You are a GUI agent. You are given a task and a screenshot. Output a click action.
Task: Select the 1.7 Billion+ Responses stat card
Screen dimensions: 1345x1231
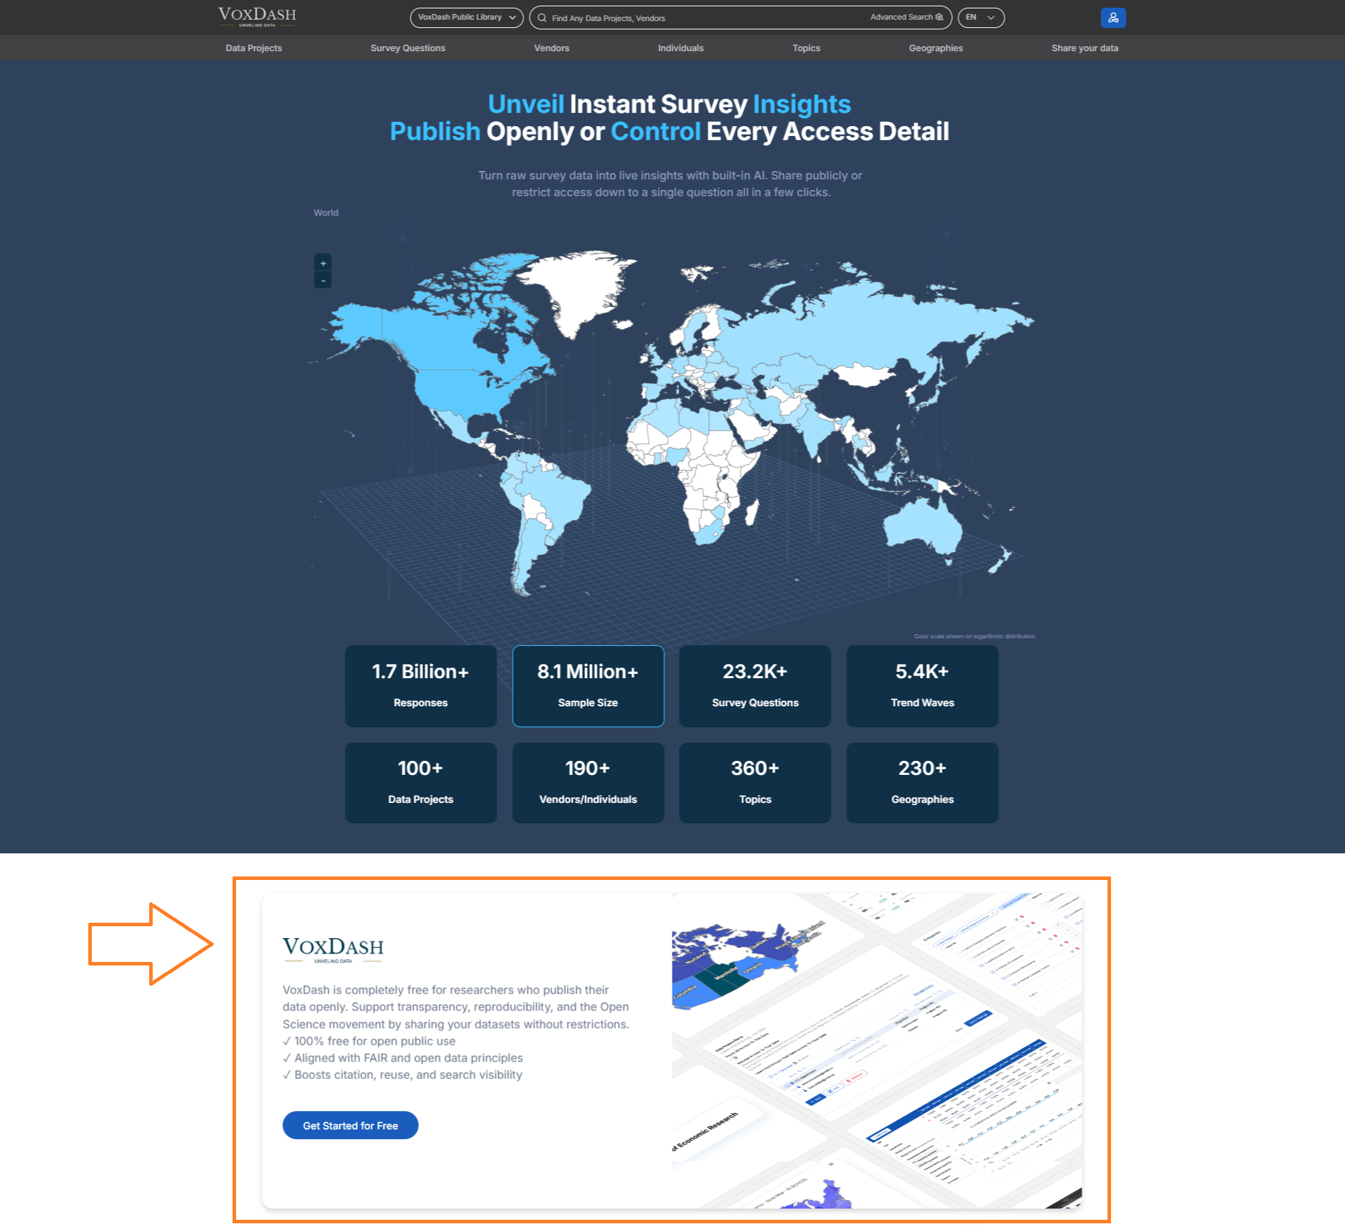pyautogui.click(x=420, y=686)
